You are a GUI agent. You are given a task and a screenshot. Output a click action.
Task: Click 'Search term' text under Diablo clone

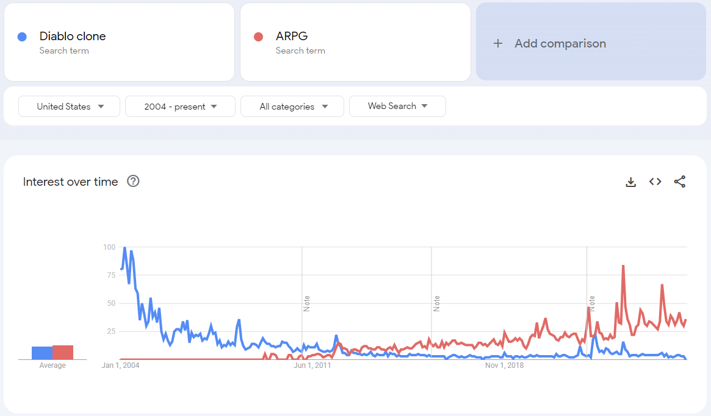64,51
